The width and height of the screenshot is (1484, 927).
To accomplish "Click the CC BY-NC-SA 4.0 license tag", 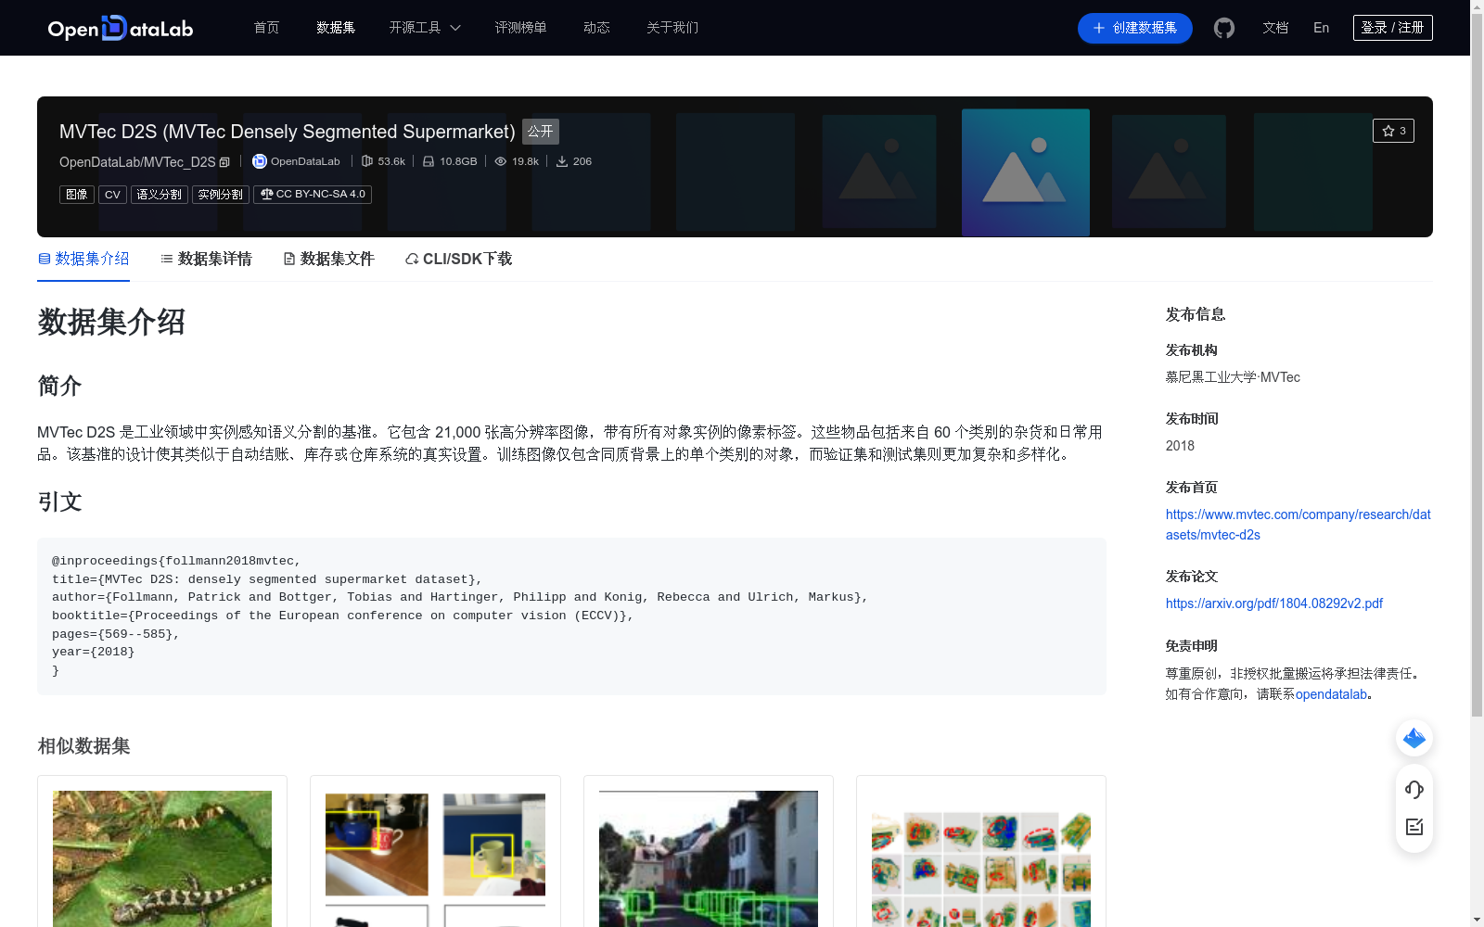I will click(313, 195).
